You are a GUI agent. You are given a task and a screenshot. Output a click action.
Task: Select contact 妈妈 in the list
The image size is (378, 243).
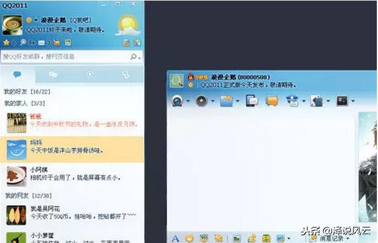point(72,149)
